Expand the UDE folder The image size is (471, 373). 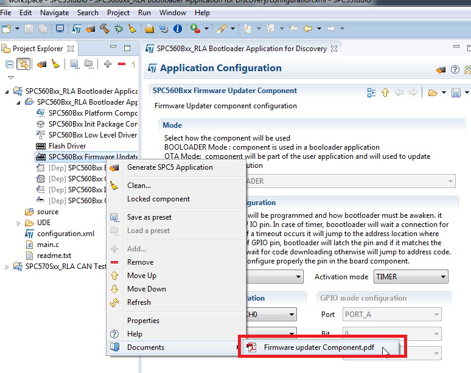[18, 223]
